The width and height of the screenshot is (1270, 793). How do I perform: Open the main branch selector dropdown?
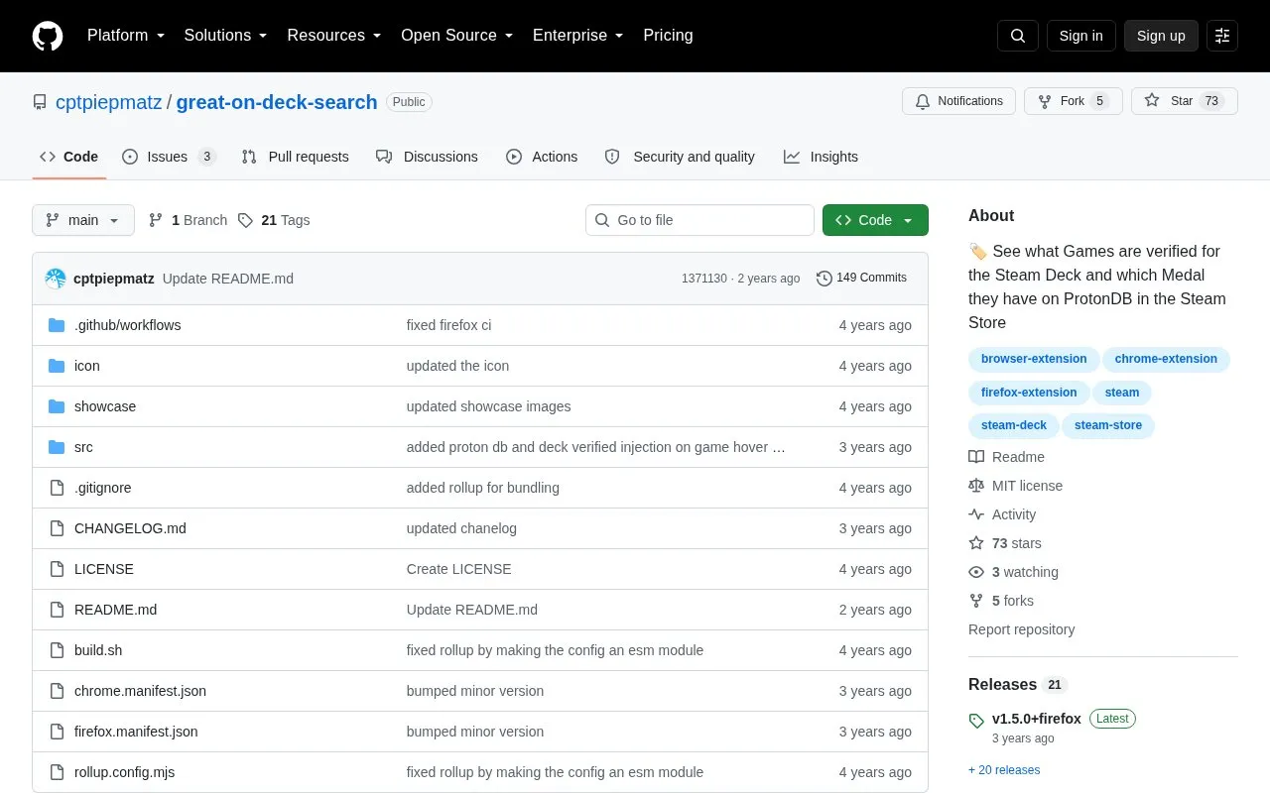coord(83,220)
